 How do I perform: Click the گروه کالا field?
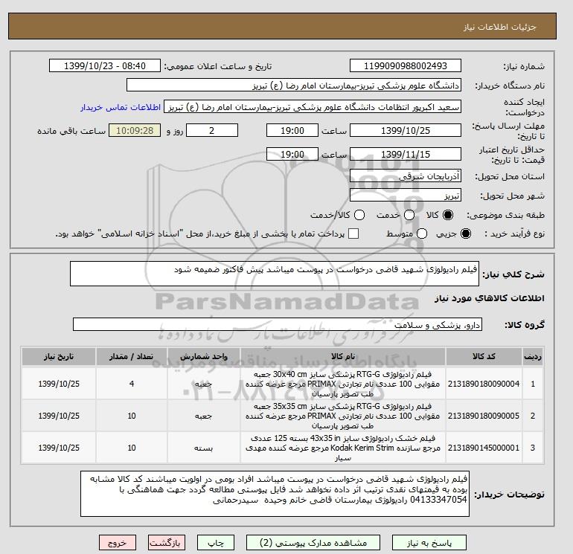(x=278, y=324)
